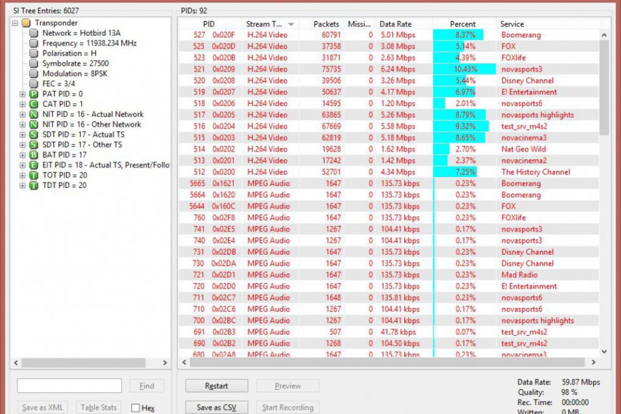Image resolution: width=621 pixels, height=414 pixels.
Task: Toggle the Hex checkbox
Action: click(x=136, y=408)
